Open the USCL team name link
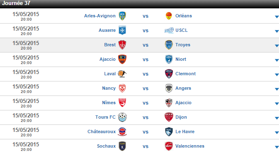This screenshot has height=153, width=279. tap(182, 30)
